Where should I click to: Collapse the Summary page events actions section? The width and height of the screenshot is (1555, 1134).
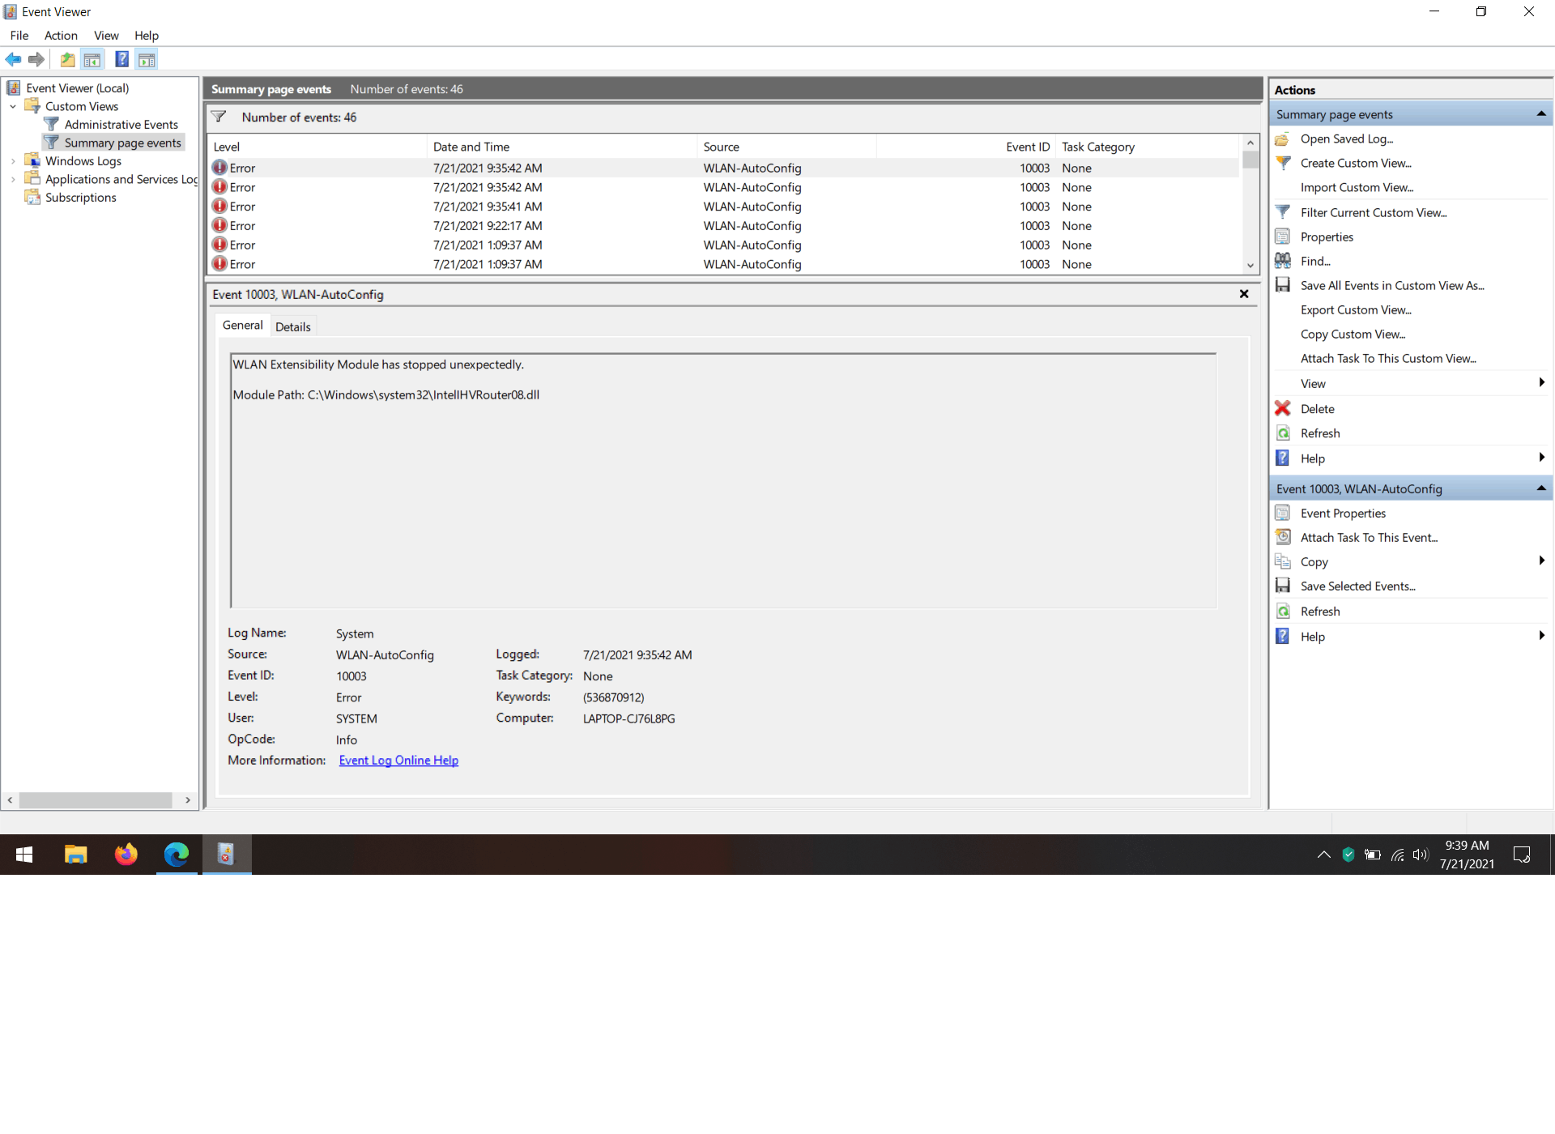(1541, 114)
